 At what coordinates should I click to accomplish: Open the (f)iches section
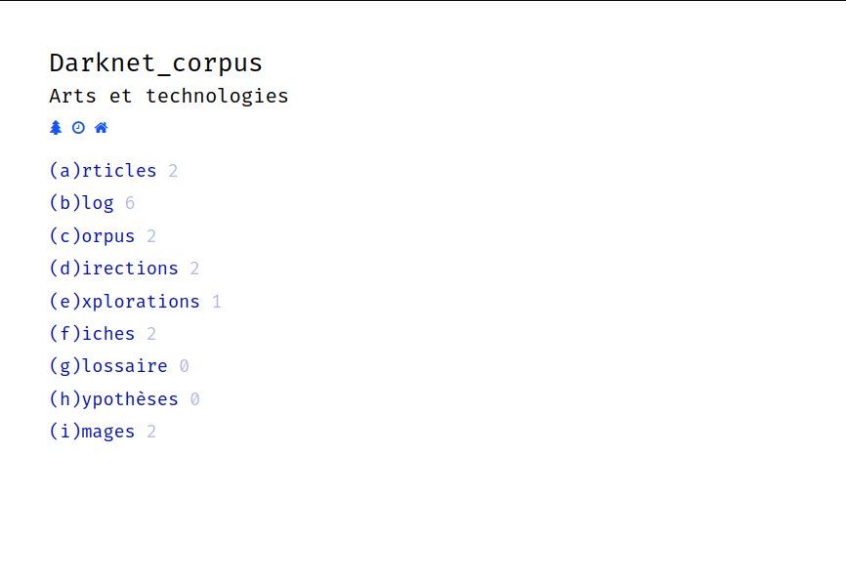(92, 334)
